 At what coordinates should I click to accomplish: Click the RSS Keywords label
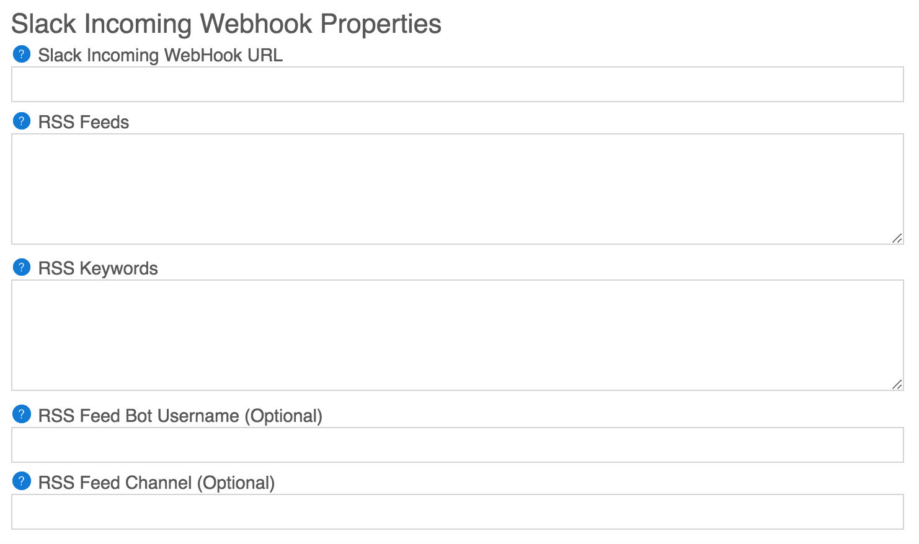(98, 268)
